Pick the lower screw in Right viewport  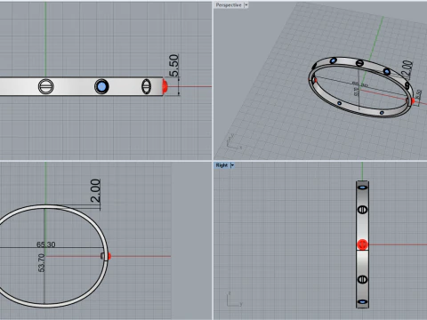[x=362, y=279]
